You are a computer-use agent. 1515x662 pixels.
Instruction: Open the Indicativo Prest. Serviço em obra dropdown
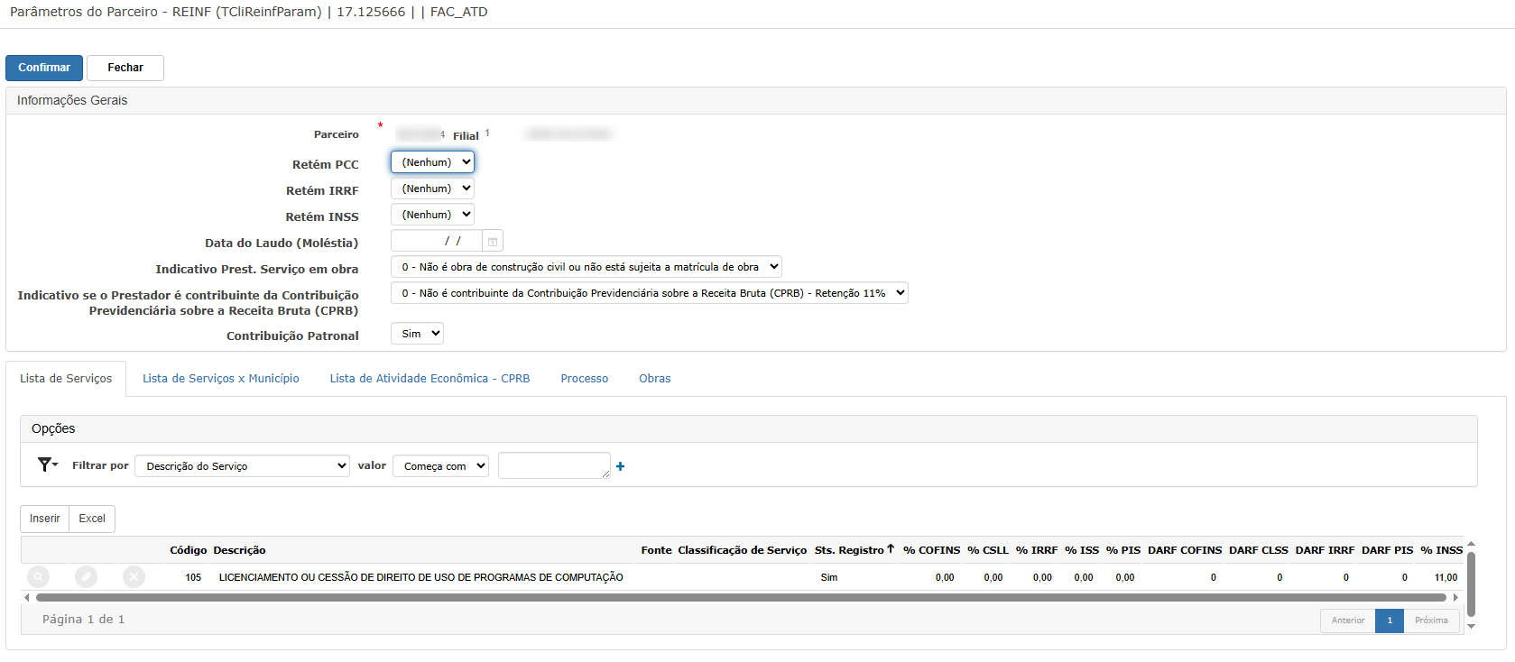click(x=586, y=267)
